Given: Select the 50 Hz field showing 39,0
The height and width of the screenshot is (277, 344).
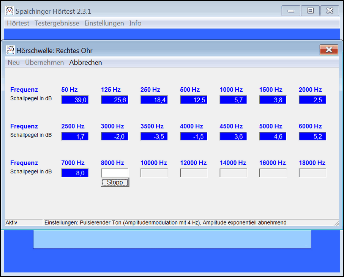Looking at the screenshot, I should [x=75, y=100].
